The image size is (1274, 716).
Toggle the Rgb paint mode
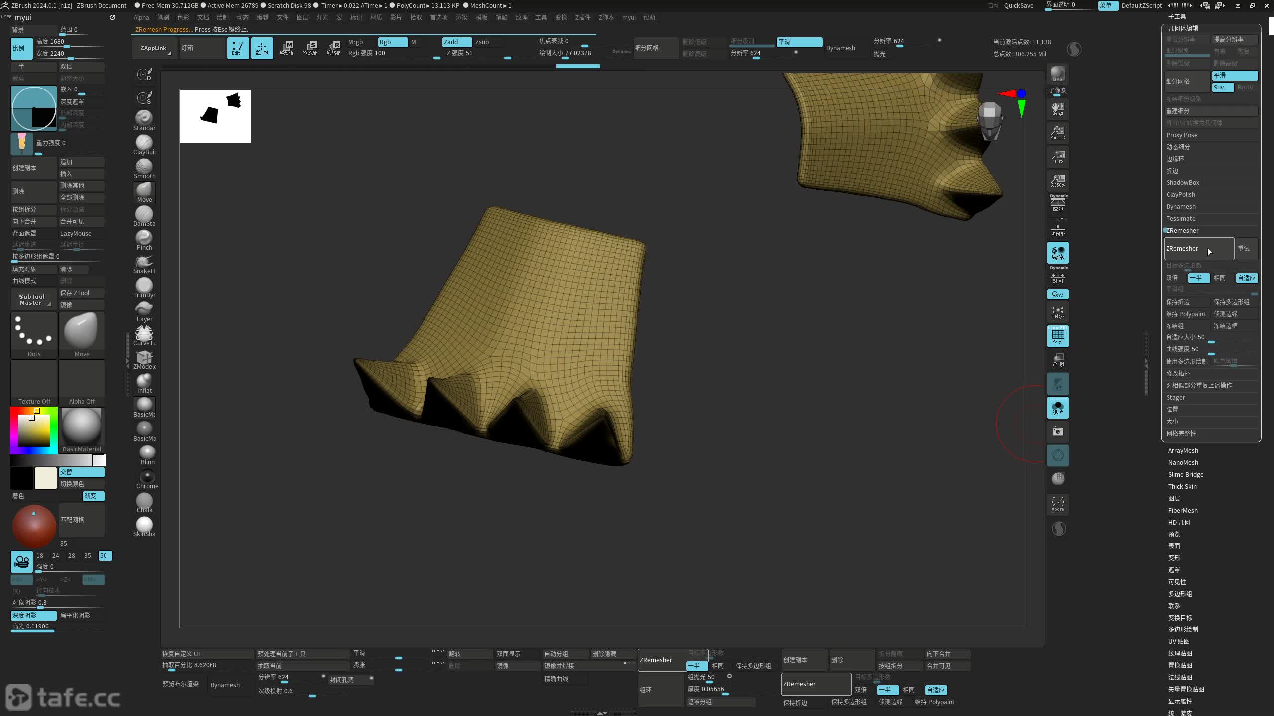click(392, 42)
